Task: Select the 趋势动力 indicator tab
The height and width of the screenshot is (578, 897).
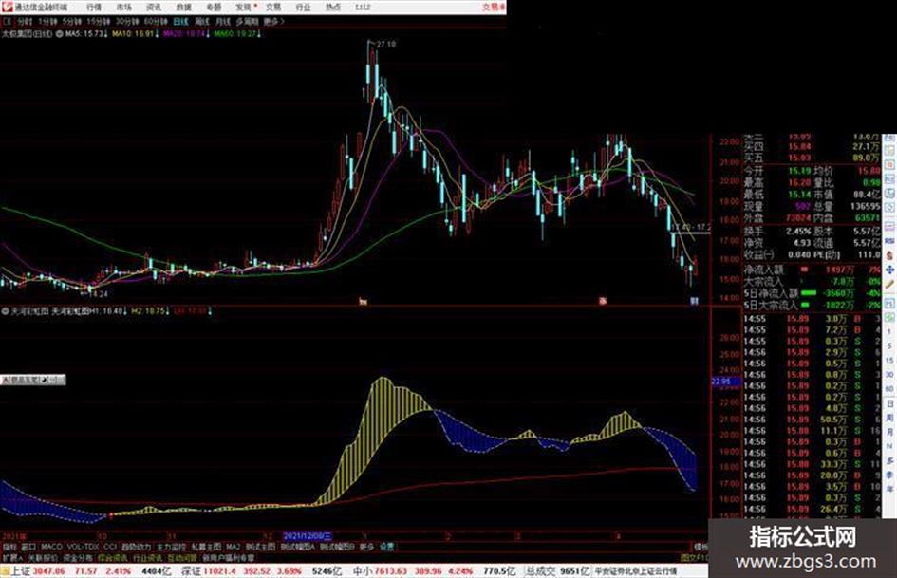Action: (136, 547)
